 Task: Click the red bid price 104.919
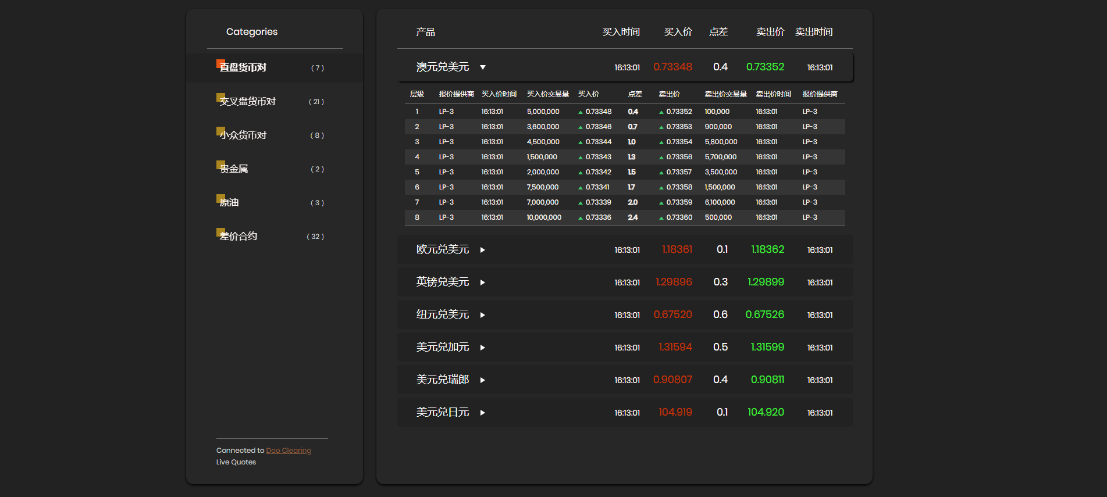675,412
